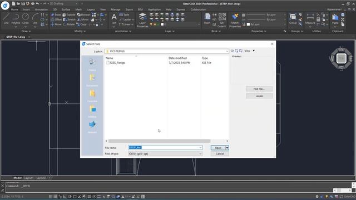Viewport: 356px width, 200px height.
Task: Expand the Draw panel
Action: [26, 31]
